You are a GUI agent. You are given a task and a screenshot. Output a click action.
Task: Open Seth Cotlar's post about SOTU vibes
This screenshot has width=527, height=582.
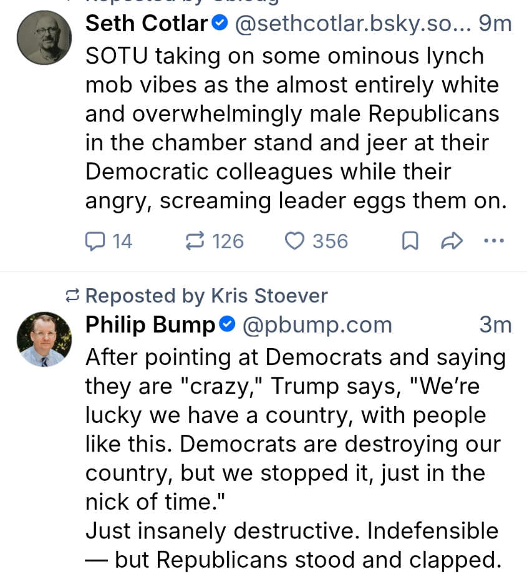click(x=293, y=128)
